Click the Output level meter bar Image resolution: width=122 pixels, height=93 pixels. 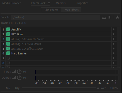pyautogui.click(x=77, y=78)
